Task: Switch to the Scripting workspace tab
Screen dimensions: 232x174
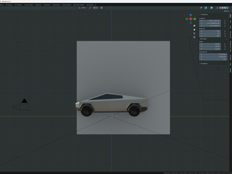Action: pos(90,5)
